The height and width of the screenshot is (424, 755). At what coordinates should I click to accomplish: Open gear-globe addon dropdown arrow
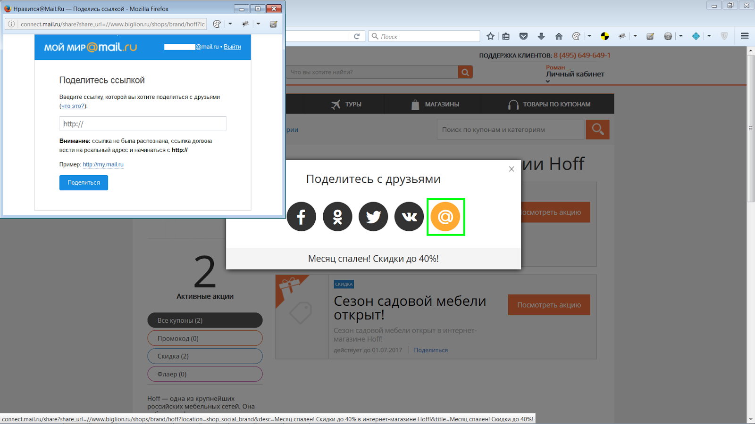681,36
